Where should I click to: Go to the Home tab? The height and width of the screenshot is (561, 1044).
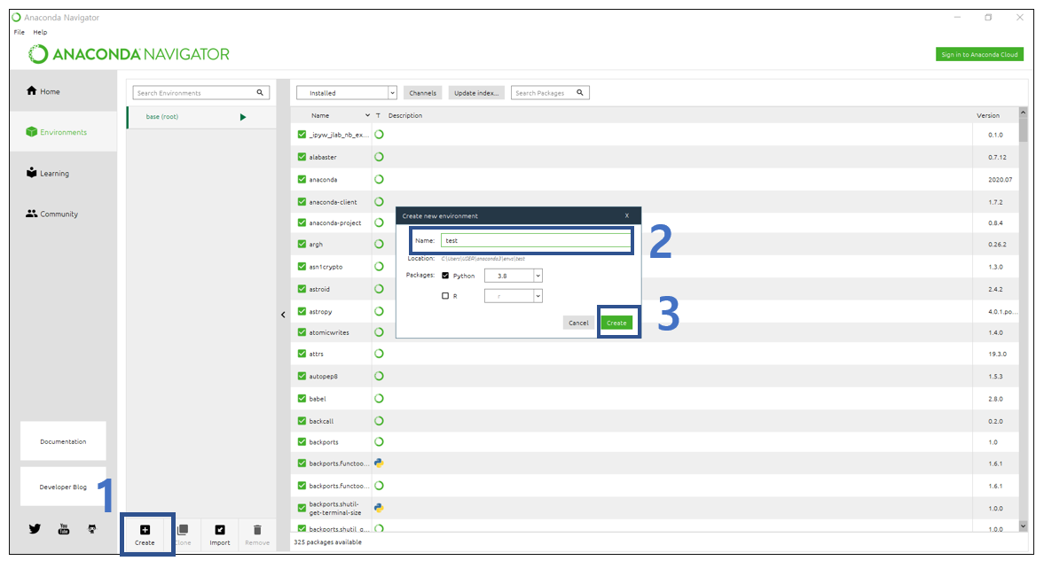63,91
